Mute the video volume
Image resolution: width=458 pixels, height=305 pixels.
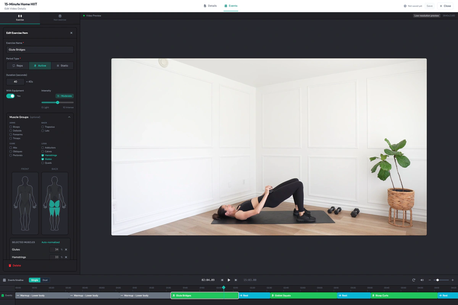422,280
